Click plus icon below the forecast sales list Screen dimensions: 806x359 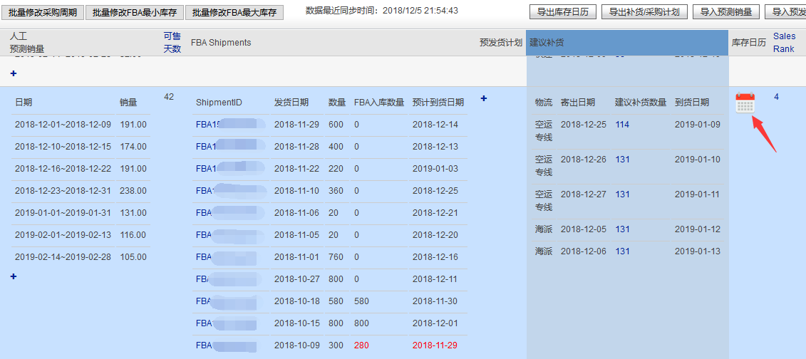[x=14, y=276]
